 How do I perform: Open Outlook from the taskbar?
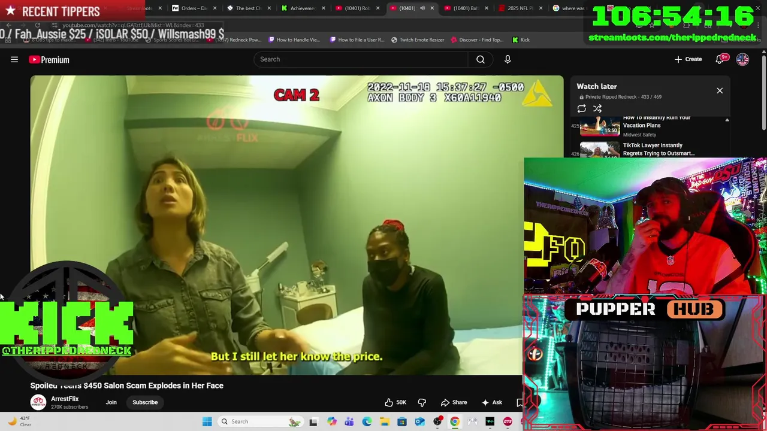[x=419, y=421]
